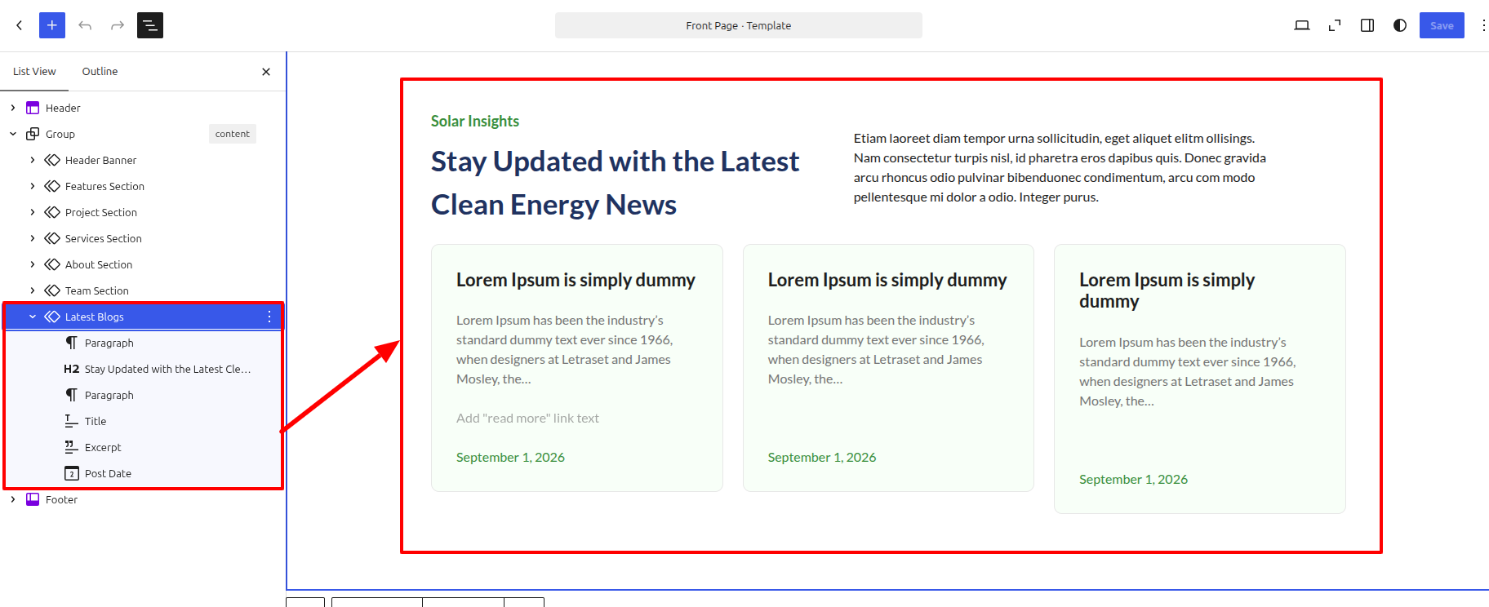Click the undo arrow icon
Image resolution: width=1489 pixels, height=607 pixels.
tap(85, 25)
